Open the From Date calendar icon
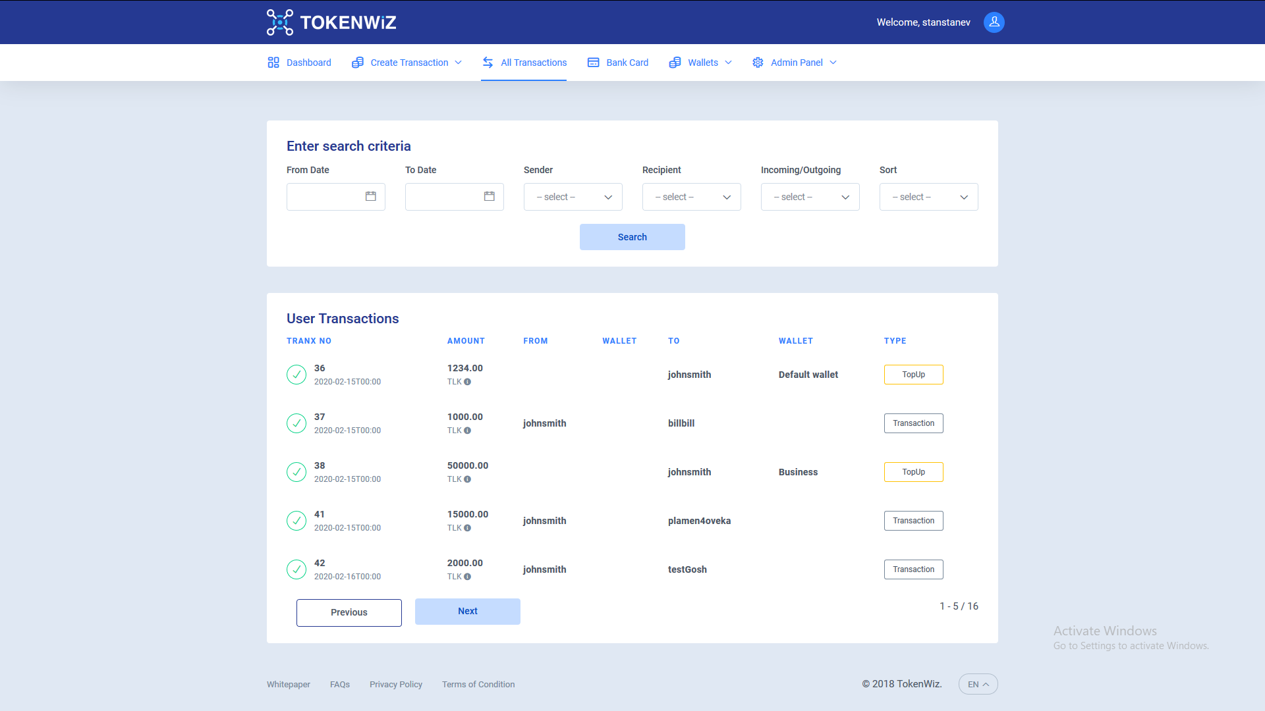The width and height of the screenshot is (1265, 711). (x=371, y=196)
